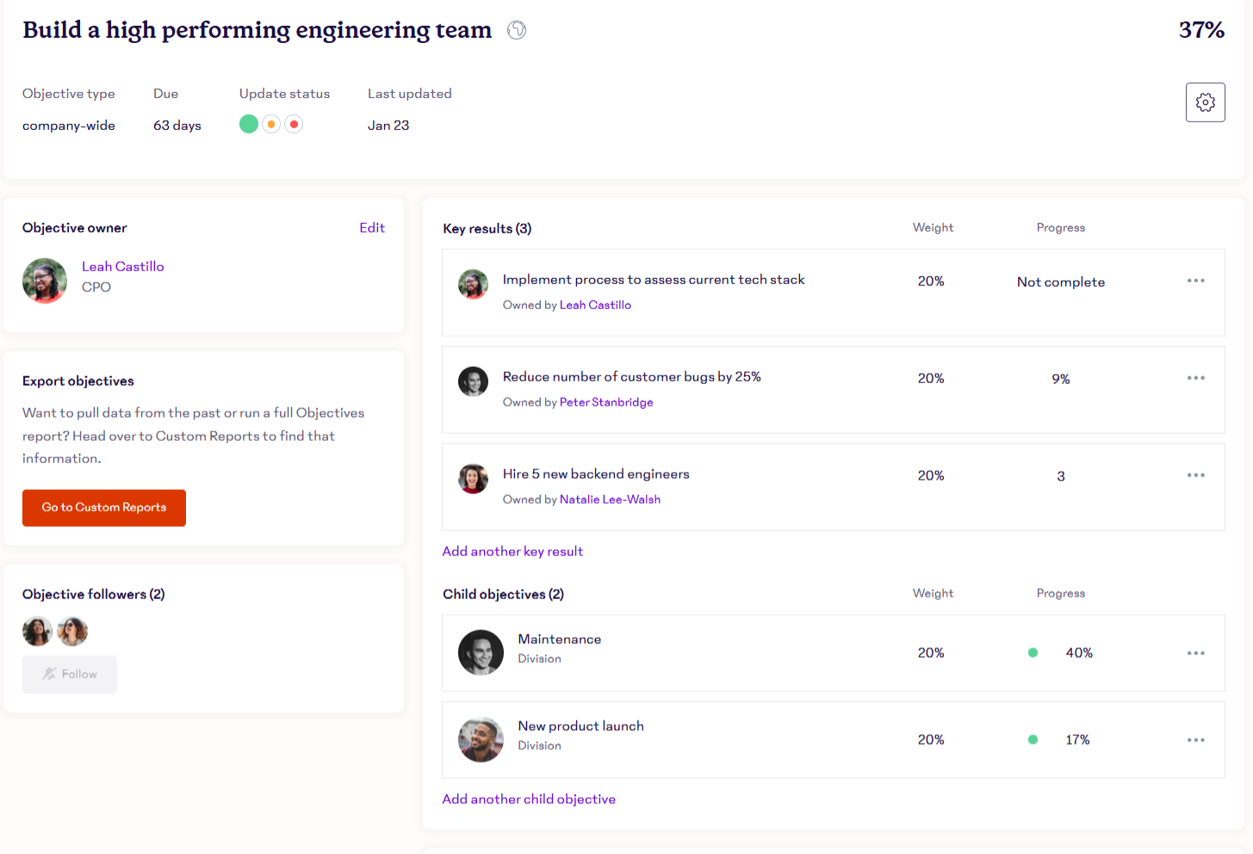Select the red update status dot
The image size is (1253, 854).
click(x=294, y=124)
